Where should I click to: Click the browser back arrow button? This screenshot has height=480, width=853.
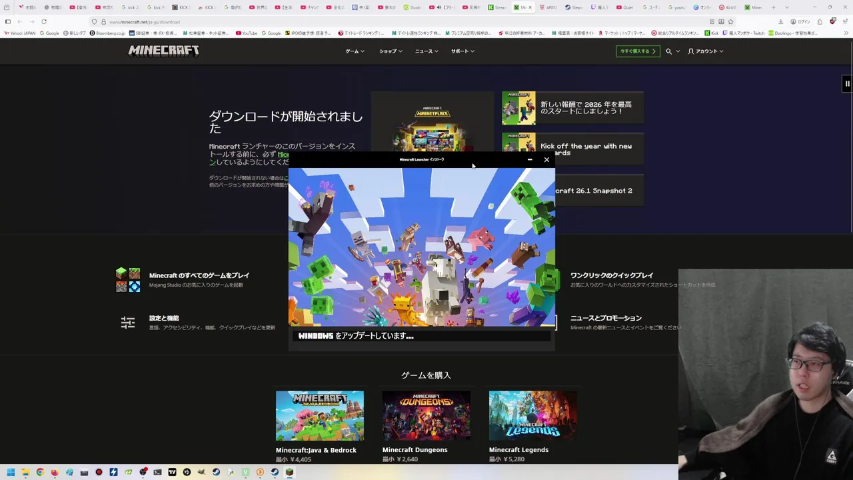point(19,22)
